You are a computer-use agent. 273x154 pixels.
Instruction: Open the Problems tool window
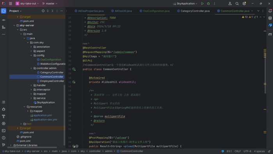click(4, 138)
